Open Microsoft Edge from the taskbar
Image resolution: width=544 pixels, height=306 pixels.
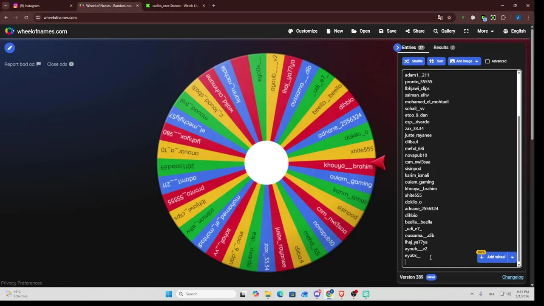(280, 294)
